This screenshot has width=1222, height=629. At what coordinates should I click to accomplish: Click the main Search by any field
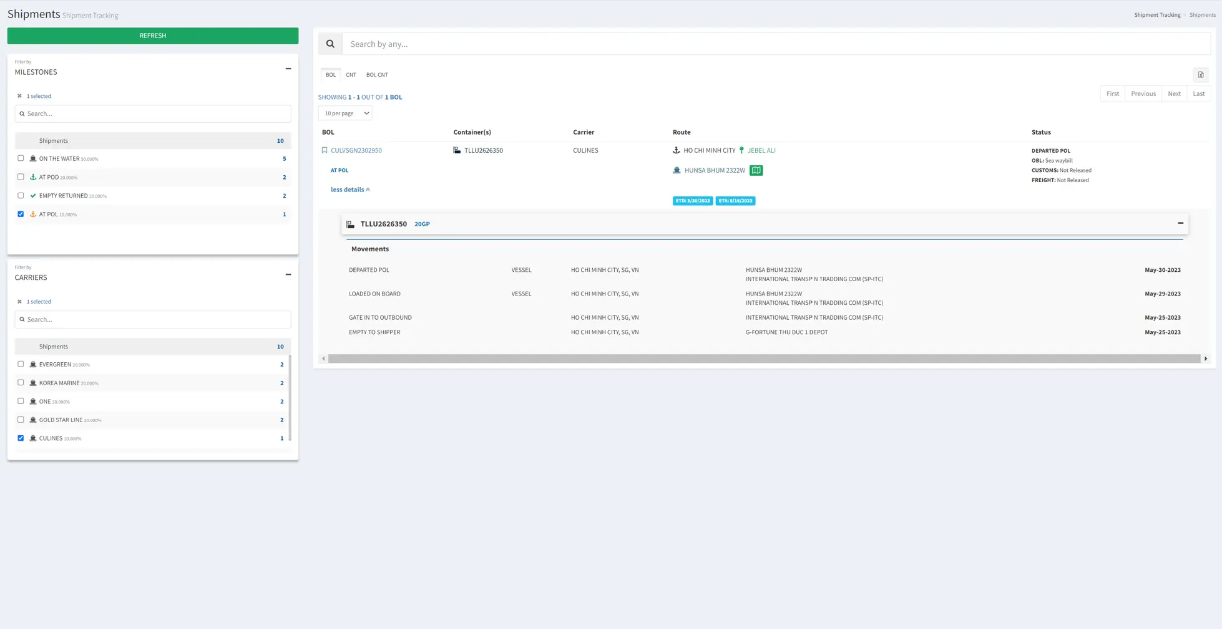(x=776, y=44)
